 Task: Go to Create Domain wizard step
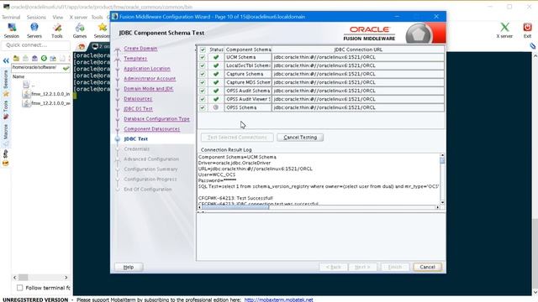tap(140, 49)
